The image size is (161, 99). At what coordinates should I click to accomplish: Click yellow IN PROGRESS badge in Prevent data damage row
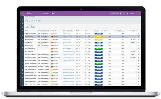pyautogui.click(x=98, y=40)
